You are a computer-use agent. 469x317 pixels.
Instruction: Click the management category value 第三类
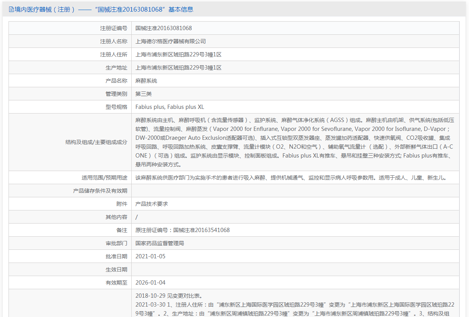(x=143, y=94)
